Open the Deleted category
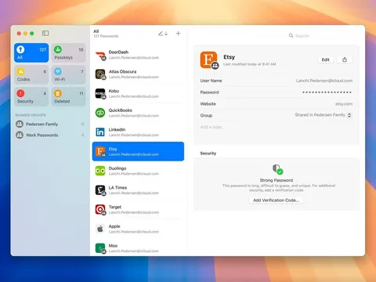 68,96
